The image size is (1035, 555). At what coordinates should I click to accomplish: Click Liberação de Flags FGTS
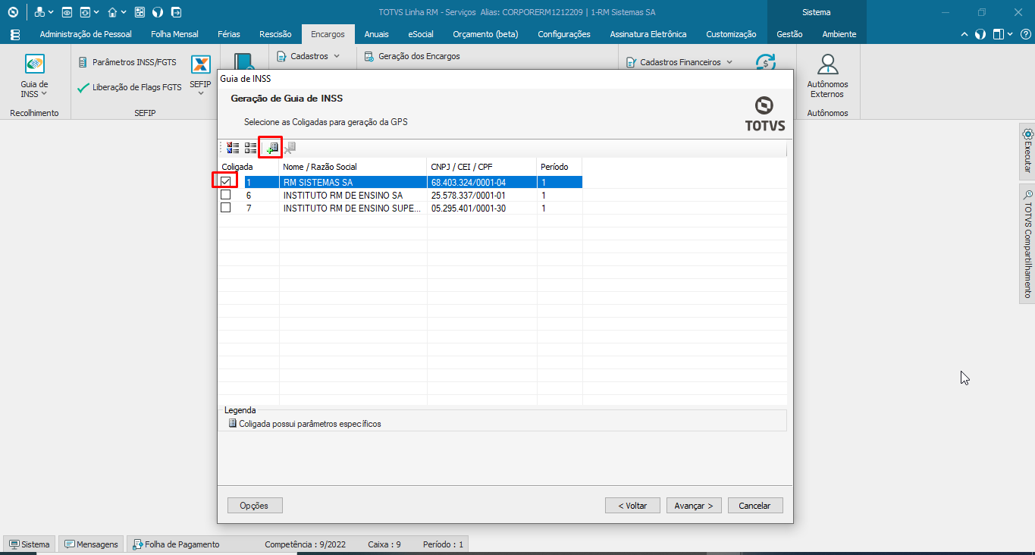click(130, 87)
